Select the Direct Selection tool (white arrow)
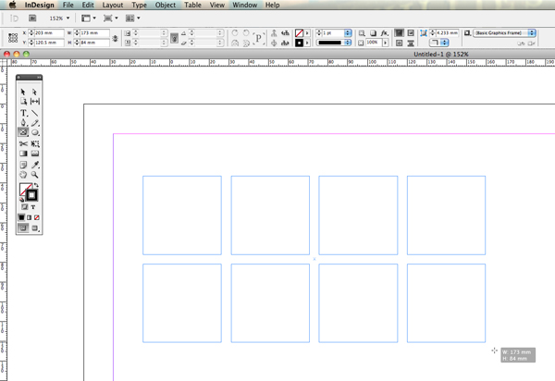 point(34,92)
